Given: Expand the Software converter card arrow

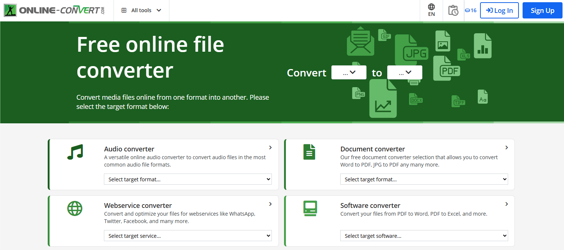Looking at the screenshot, I should [x=507, y=204].
